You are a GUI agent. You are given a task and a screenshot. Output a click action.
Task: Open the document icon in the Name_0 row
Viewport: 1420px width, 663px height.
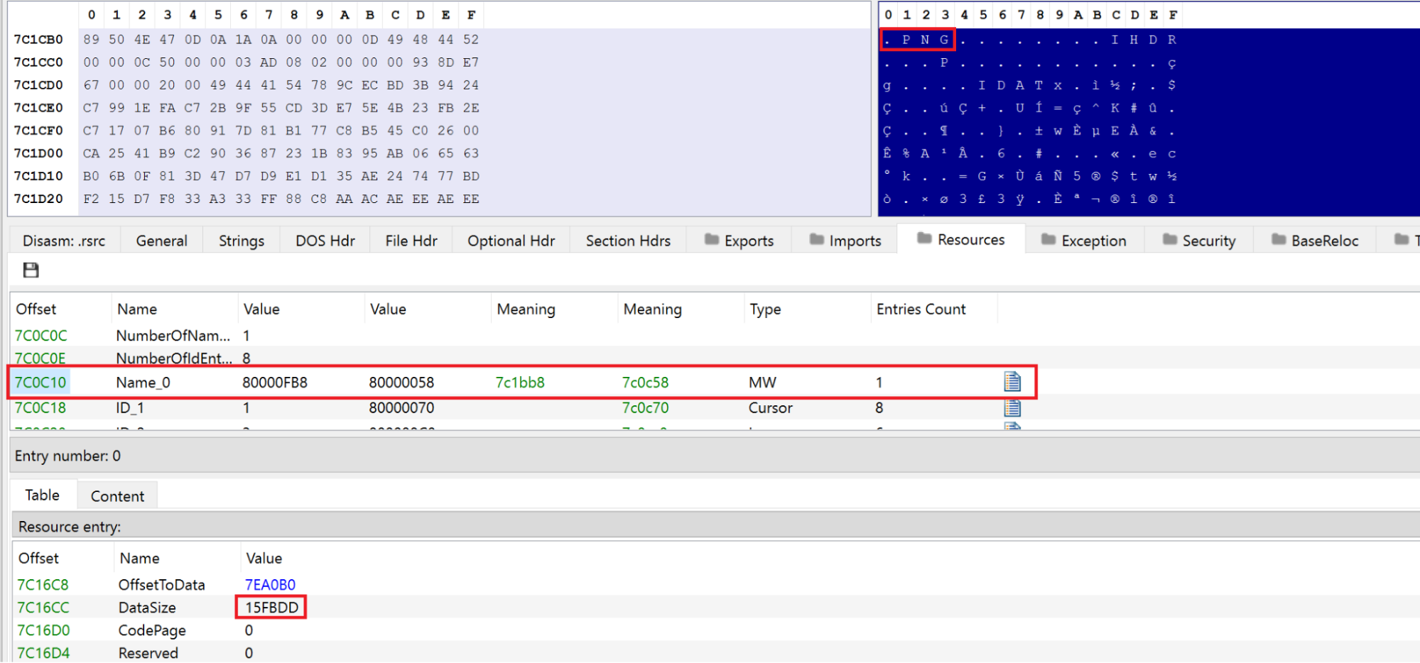[x=1012, y=382]
